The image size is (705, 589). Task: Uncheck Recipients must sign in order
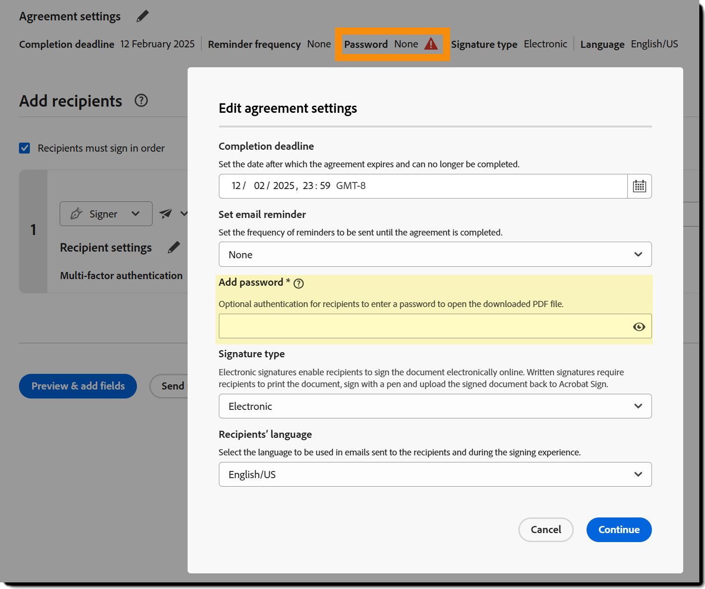point(24,148)
